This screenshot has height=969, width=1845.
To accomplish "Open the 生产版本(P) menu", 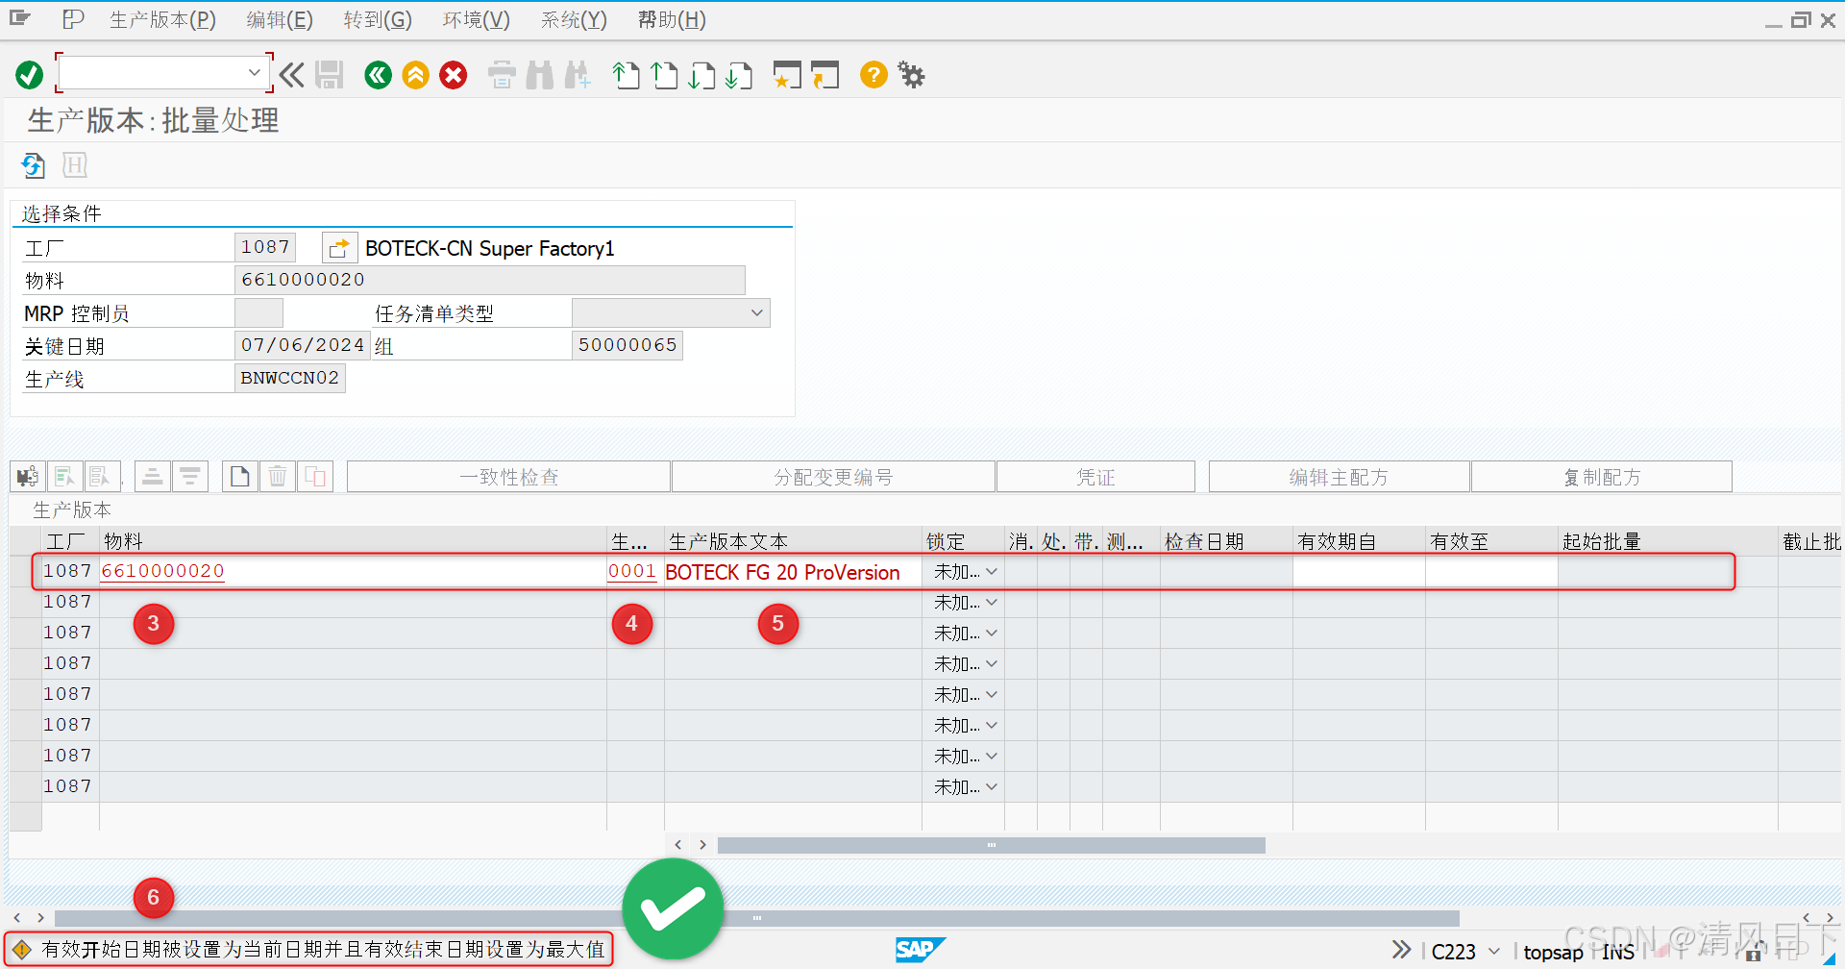I will (x=162, y=20).
